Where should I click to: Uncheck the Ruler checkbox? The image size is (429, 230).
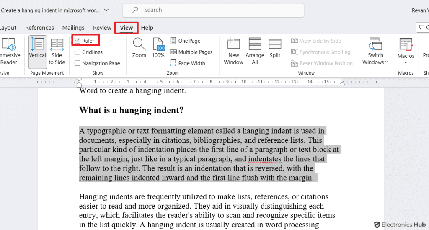78,41
